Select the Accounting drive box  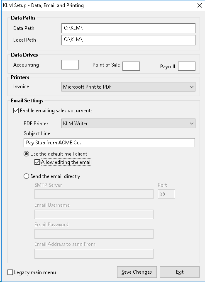(70, 65)
